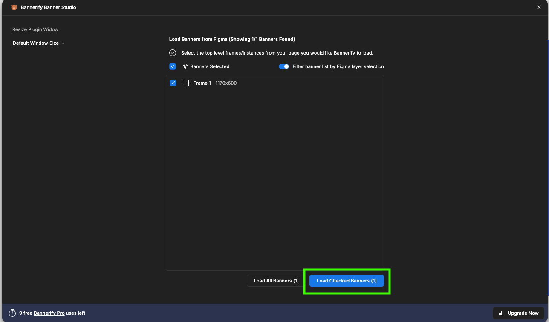Click the Bannerify bear logo icon
This screenshot has height=322, width=549.
coord(14,7)
